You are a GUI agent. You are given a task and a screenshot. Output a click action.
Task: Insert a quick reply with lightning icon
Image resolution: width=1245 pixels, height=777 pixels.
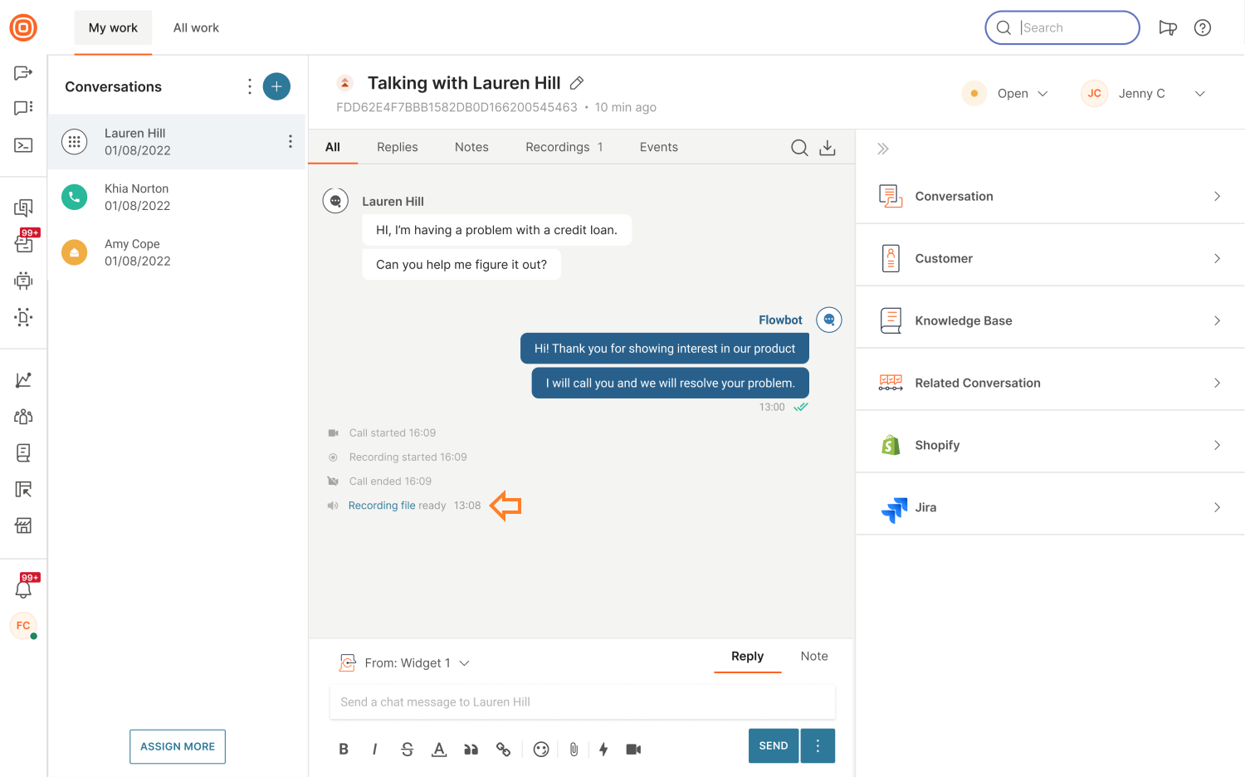click(x=603, y=749)
